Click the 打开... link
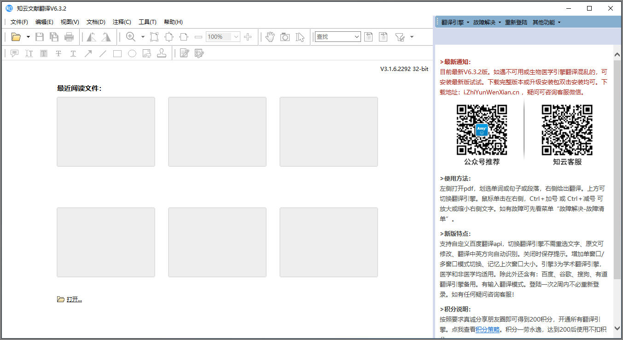Viewport: 623px width, 340px height. click(74, 299)
